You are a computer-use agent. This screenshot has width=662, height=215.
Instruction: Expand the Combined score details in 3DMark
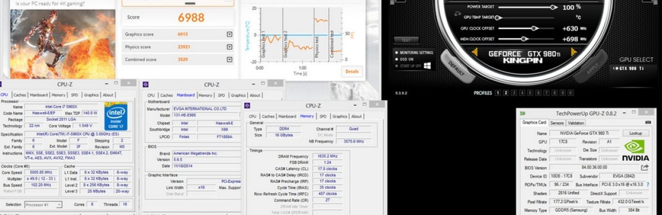[230, 60]
